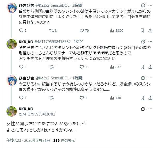Retweet the first tweet with 8 reposts
This screenshot has height=149, width=159.
coord(52,31)
